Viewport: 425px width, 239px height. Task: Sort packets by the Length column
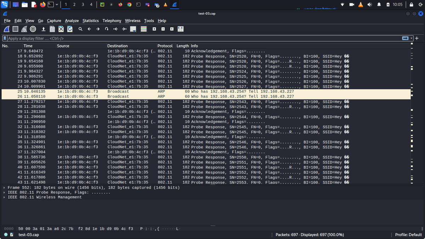(183, 46)
